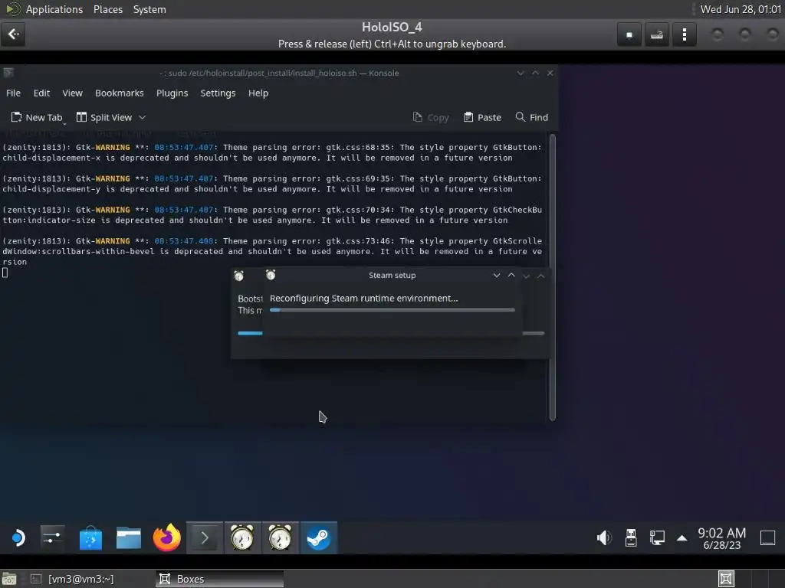Click the Reconfiguring Steam runtime progress bar
Viewport: 785px width, 588px height.
(392, 310)
